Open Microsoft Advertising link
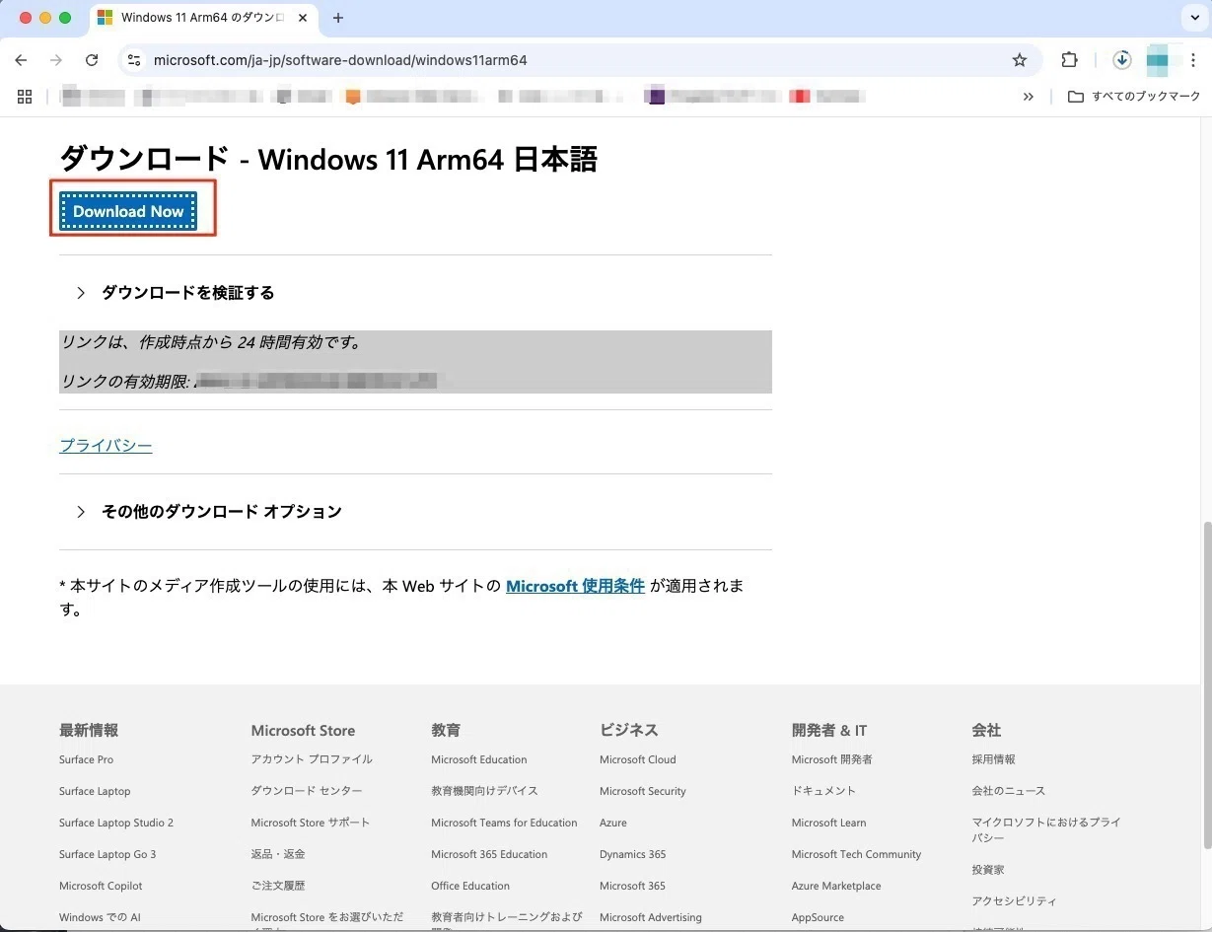 point(651,917)
